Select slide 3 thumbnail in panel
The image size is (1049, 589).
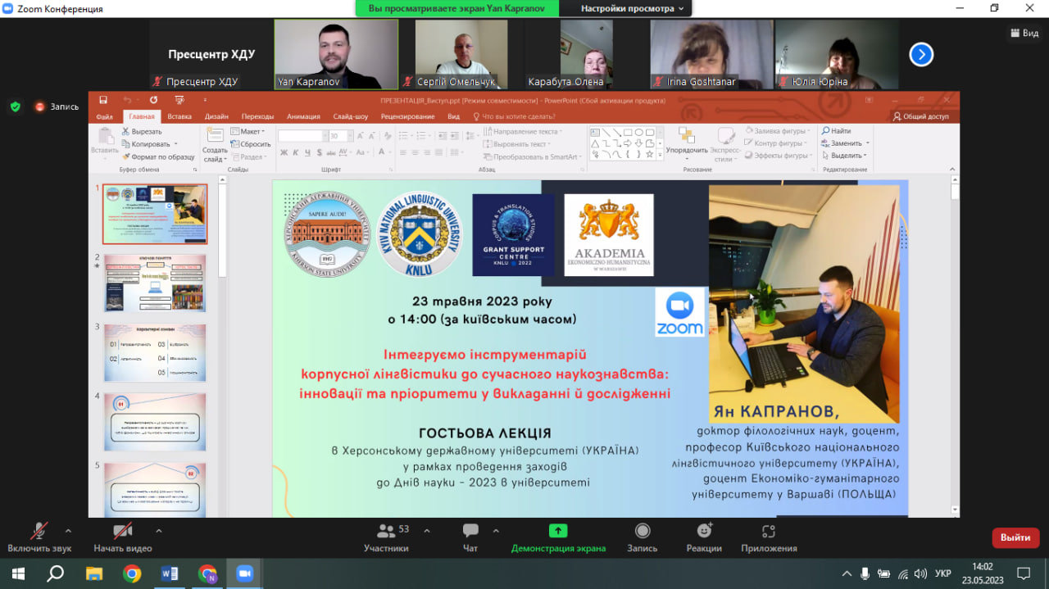[155, 352]
